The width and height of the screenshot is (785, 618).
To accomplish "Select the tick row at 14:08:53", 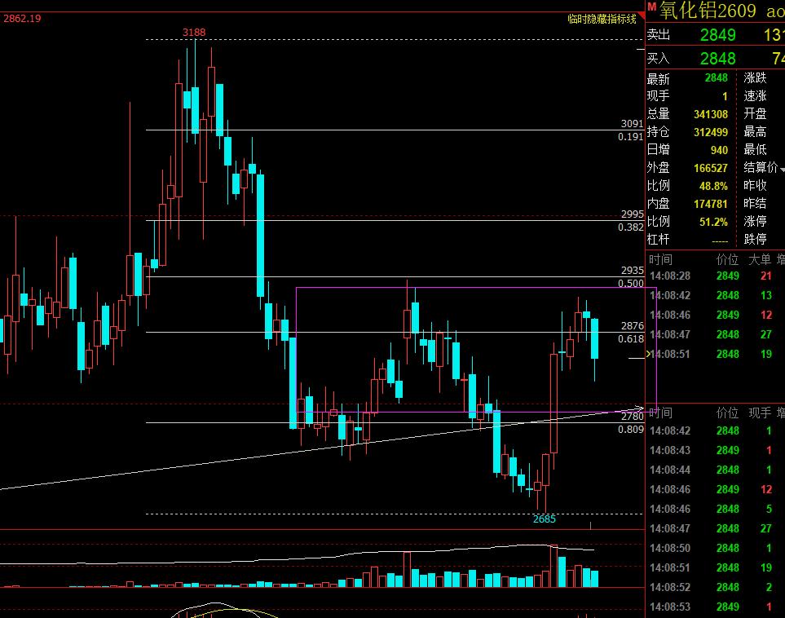I will (x=715, y=607).
